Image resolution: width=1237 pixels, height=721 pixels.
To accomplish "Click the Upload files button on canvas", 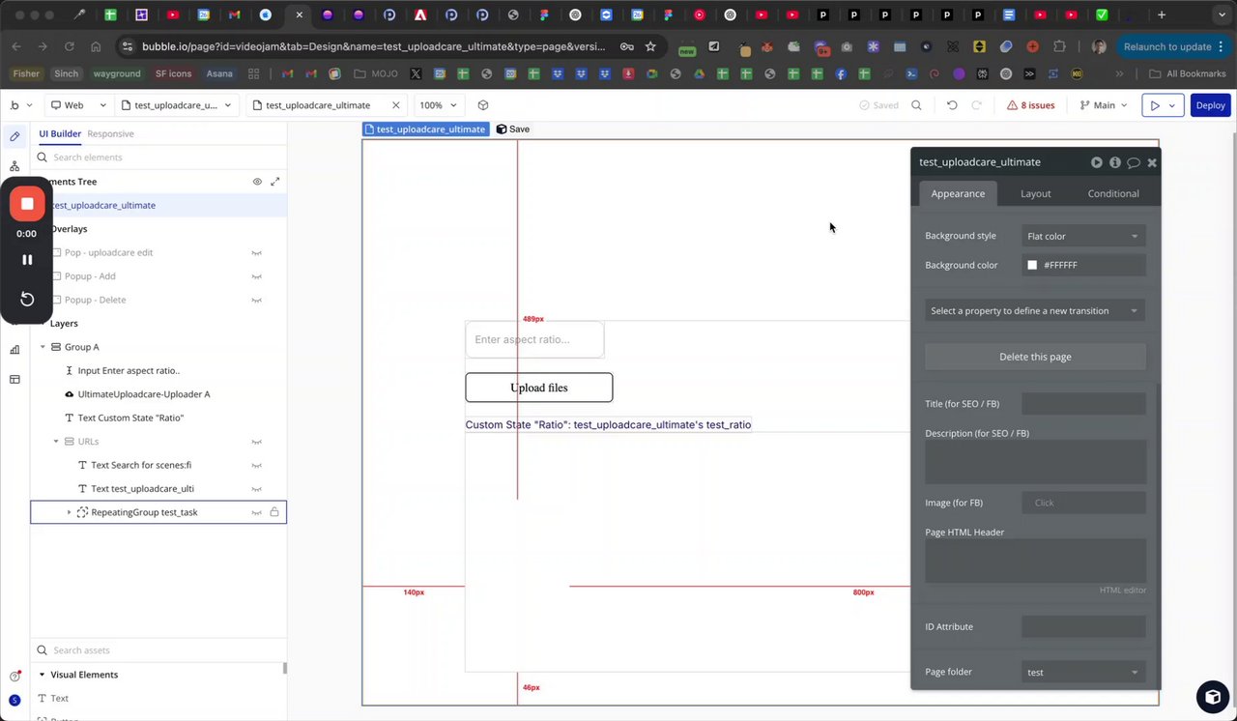I will (539, 388).
